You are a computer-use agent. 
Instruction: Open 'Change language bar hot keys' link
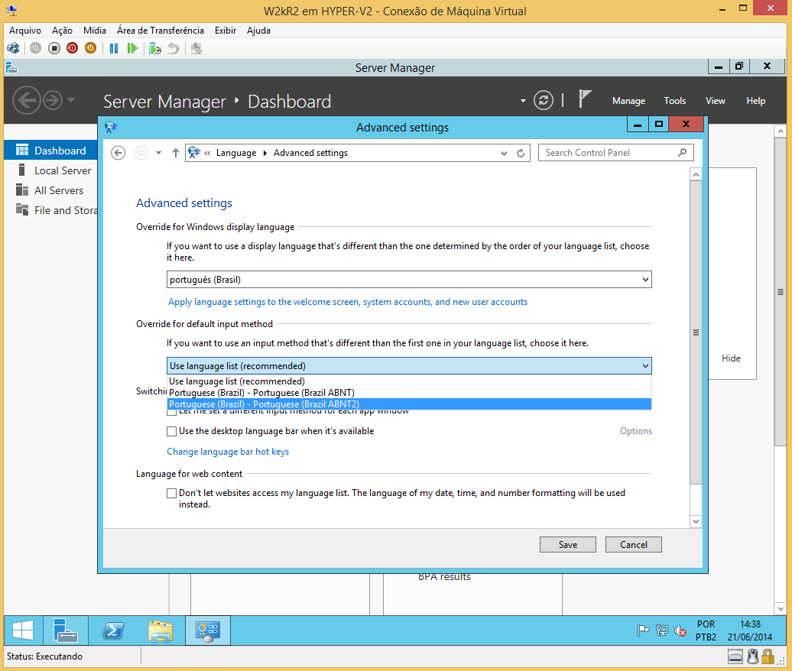(x=228, y=452)
